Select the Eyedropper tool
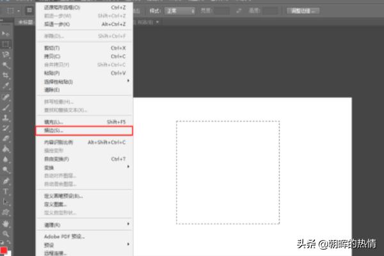 (5, 86)
